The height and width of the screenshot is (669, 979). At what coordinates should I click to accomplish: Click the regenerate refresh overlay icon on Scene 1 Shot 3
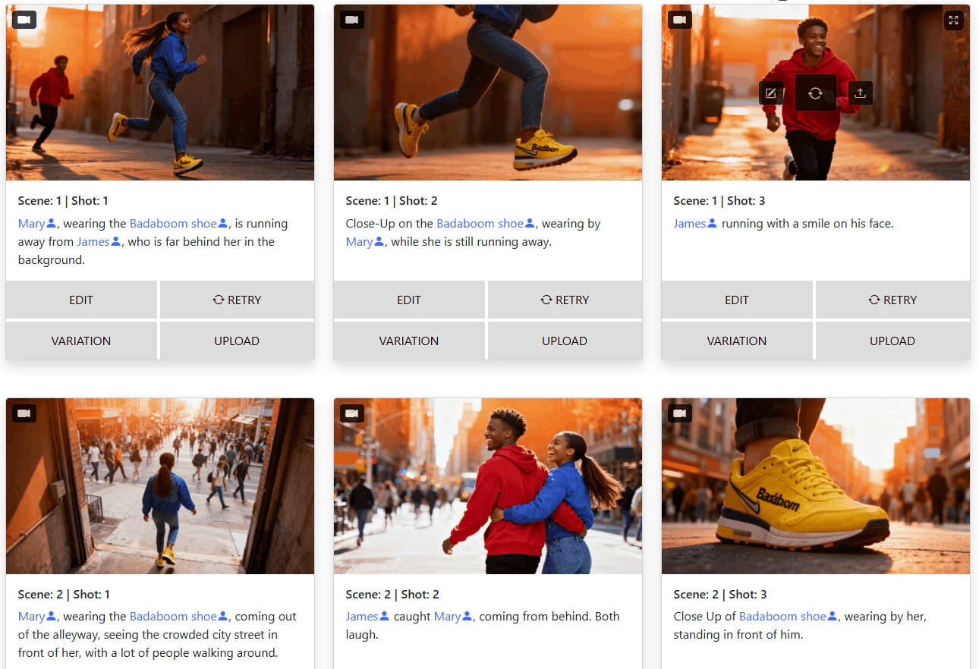click(815, 93)
